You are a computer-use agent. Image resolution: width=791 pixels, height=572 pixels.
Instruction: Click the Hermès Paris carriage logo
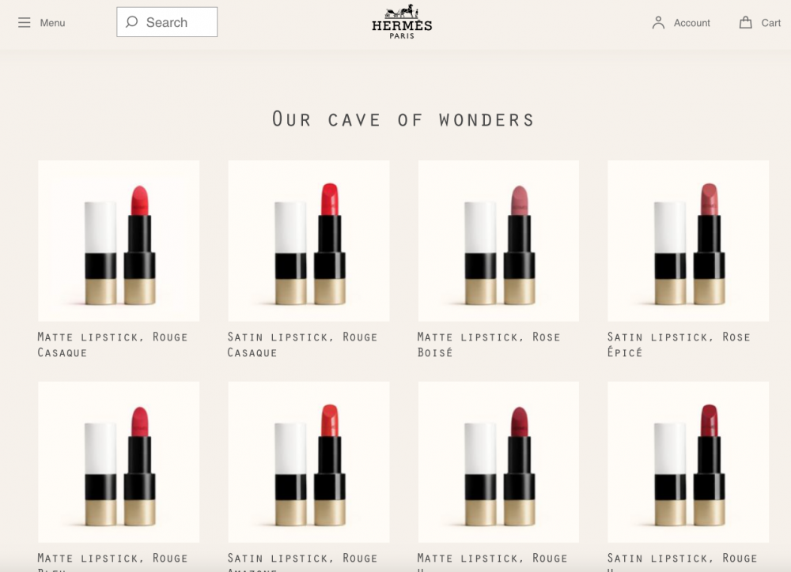(x=402, y=21)
